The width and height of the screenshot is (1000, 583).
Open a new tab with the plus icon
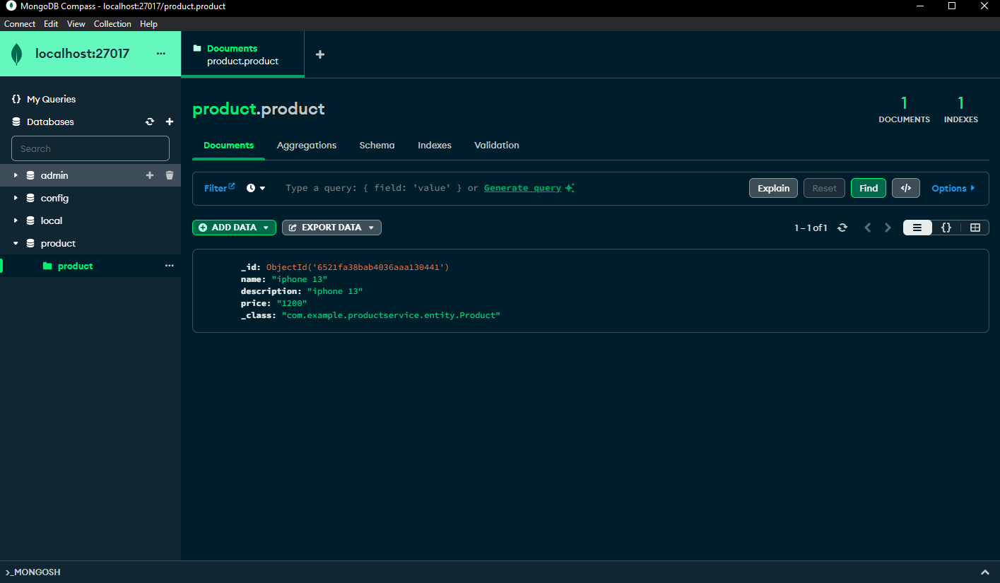click(x=320, y=54)
